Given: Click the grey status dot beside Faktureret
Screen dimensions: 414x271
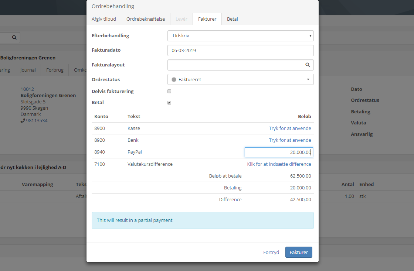Looking at the screenshot, I should (x=174, y=79).
